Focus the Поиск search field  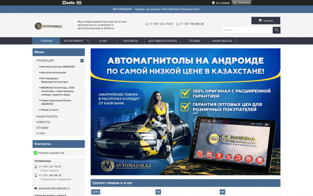point(247,30)
